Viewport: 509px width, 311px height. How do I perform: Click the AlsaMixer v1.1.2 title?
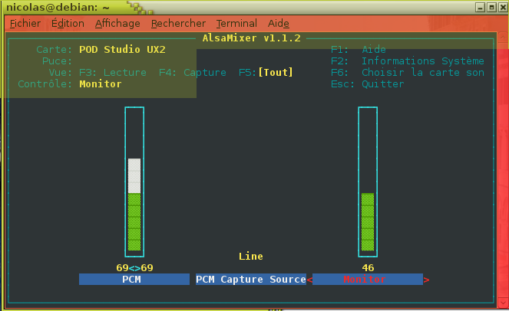252,38
